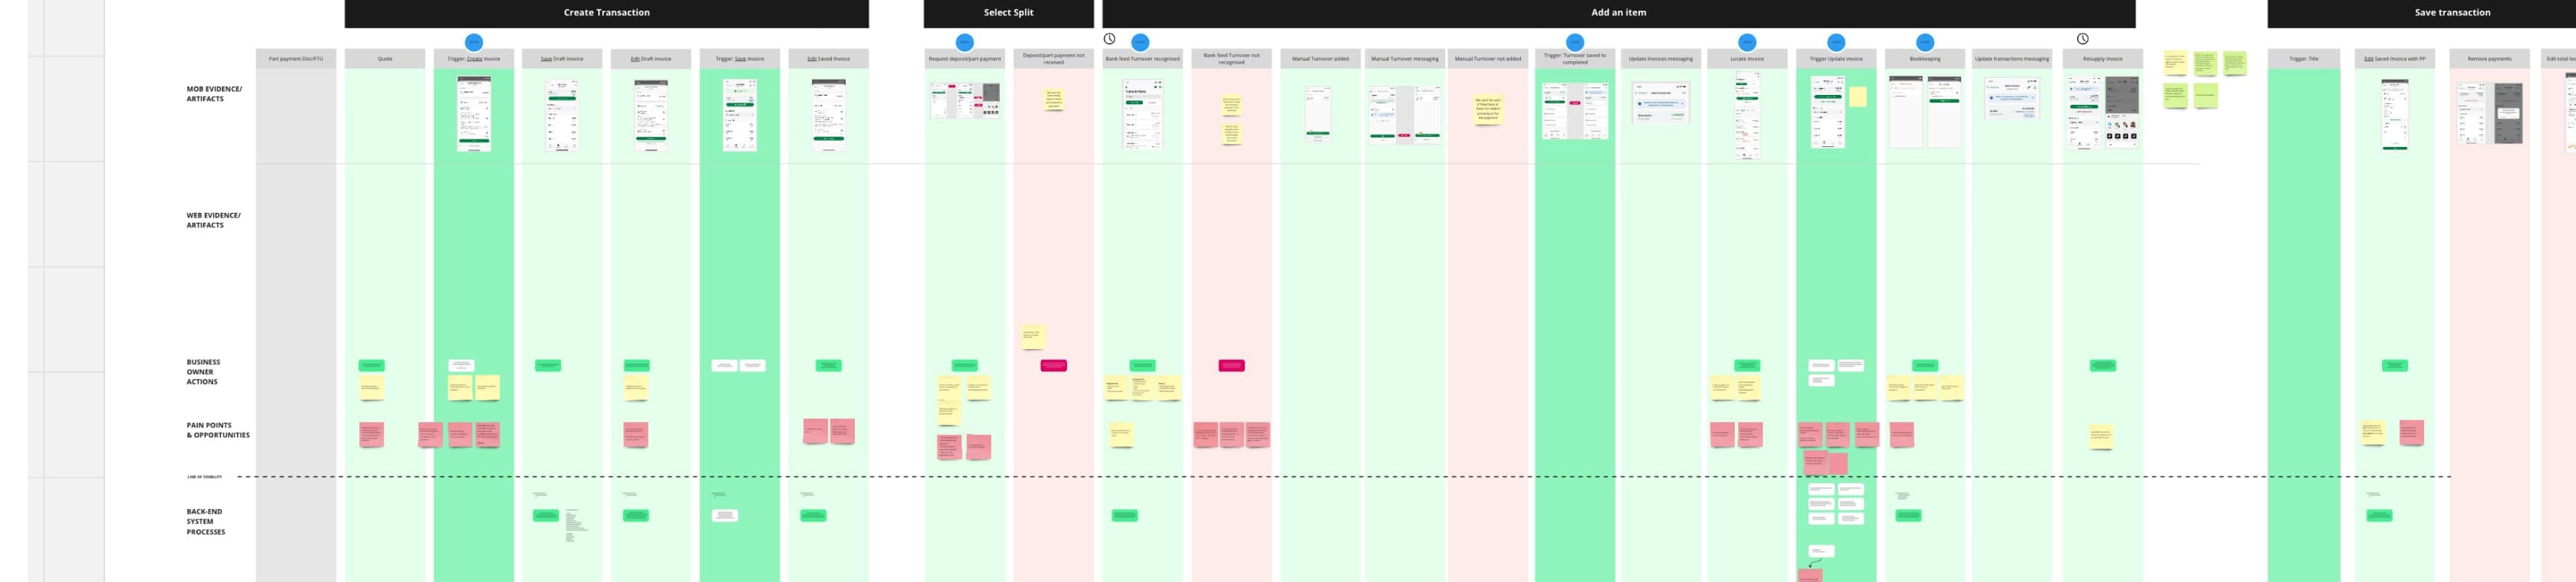Select the LINE OF VISIBILITY label
2576x582 pixels.
205,477
